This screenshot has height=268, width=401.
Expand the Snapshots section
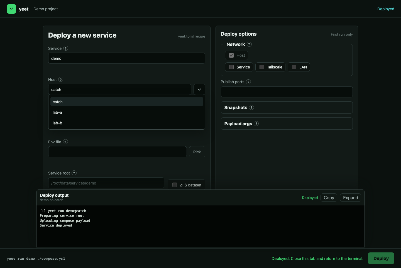(x=287, y=107)
